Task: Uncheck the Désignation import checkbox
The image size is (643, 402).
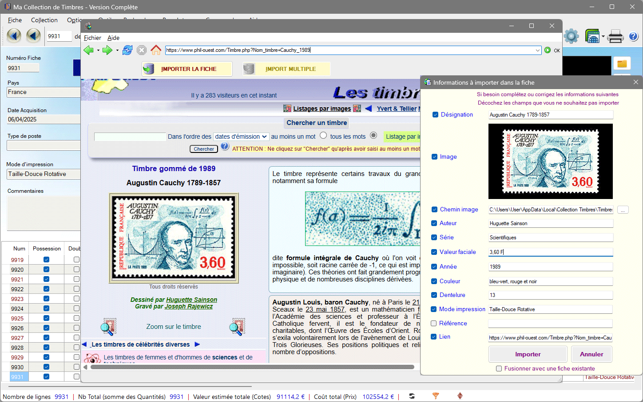Action: point(435,115)
